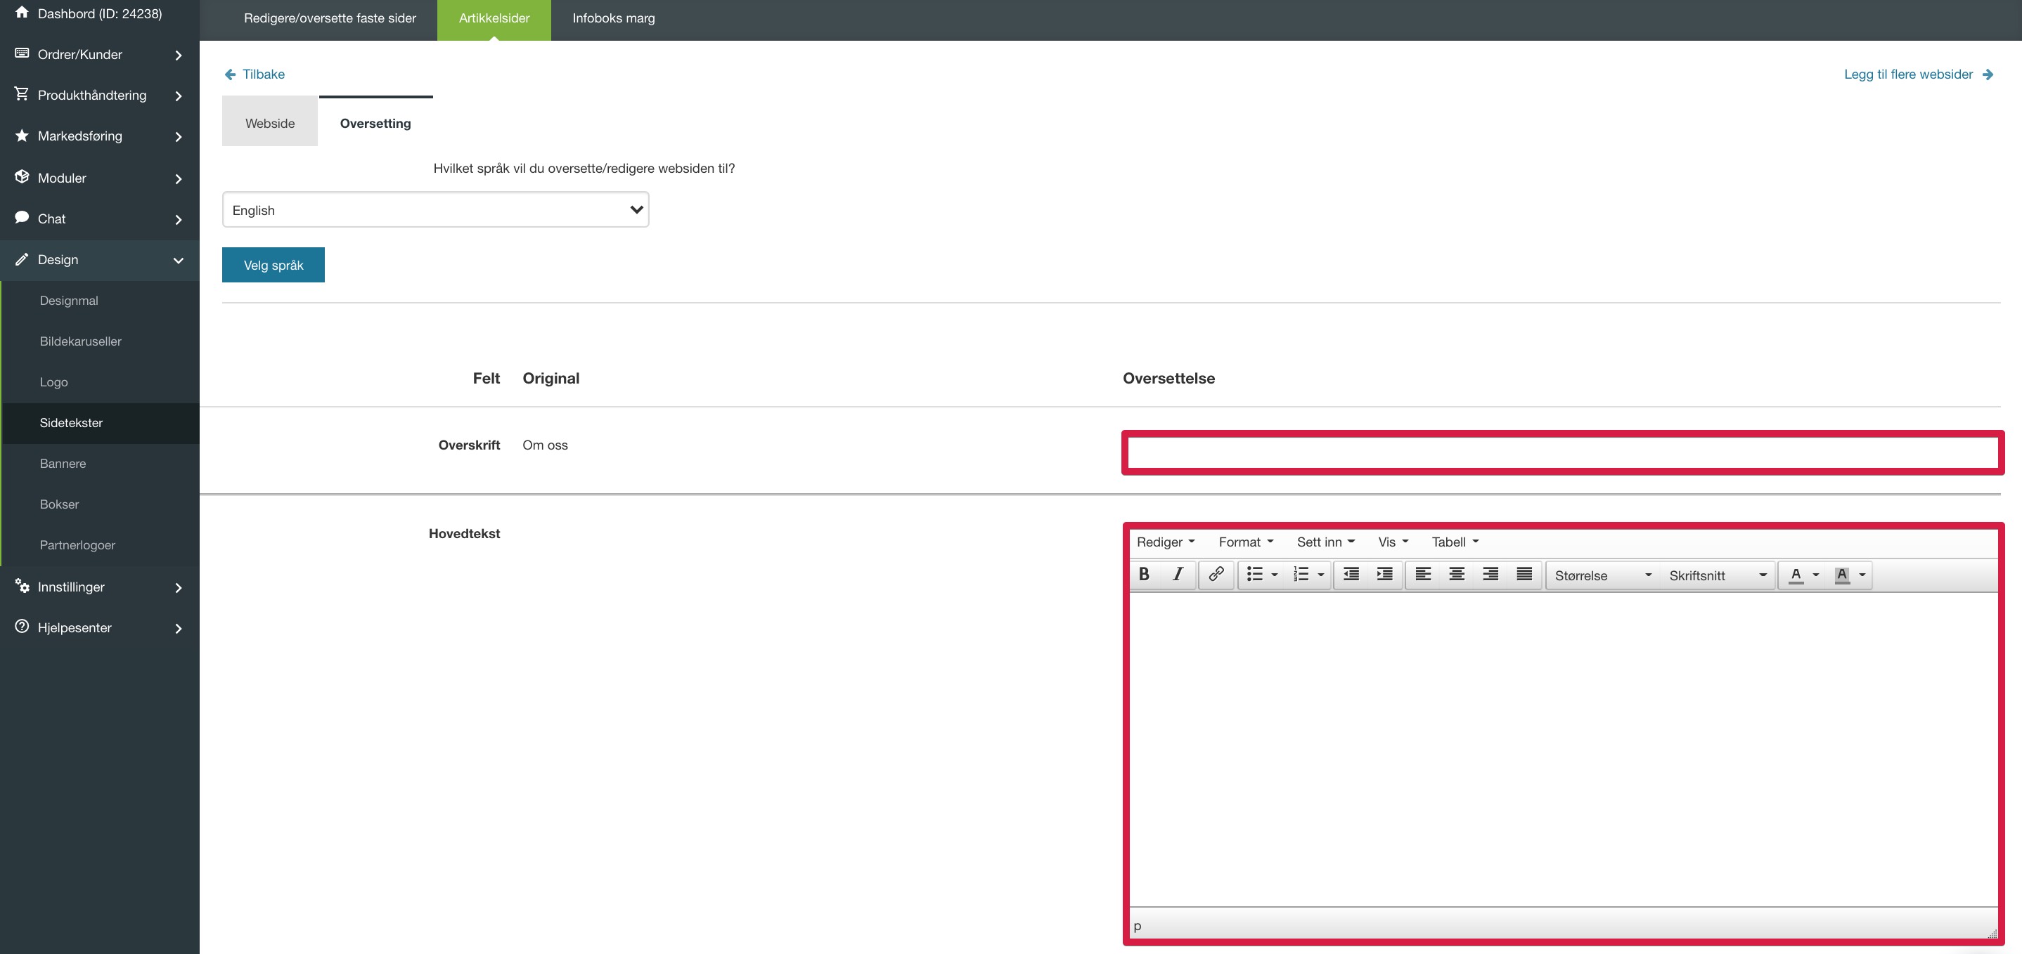Open the Skriftsnitt font family dropdown
This screenshot has width=2022, height=954.
pyautogui.click(x=1717, y=575)
